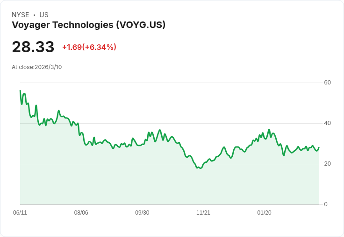Click the +1.69(+6.34%) price change
This screenshot has height=237, width=344.
(89, 47)
